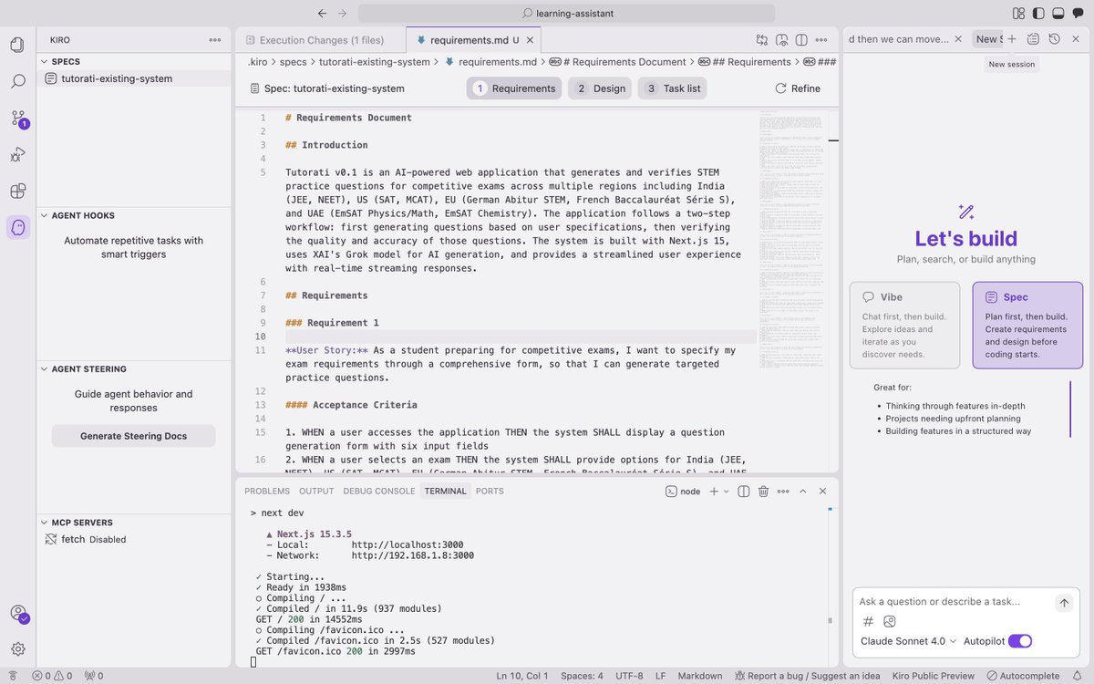Viewport: 1094px width, 684px height.
Task: Open the tutorati-existing-system spec
Action: pos(134,78)
